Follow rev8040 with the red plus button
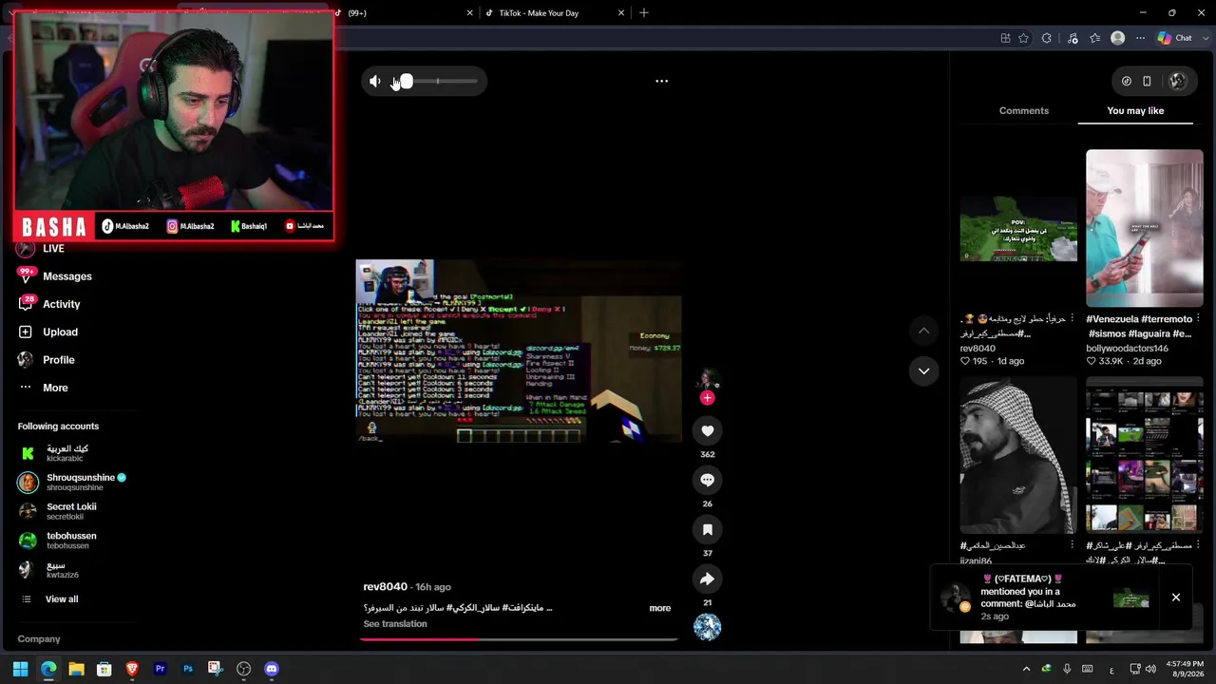Screen dimensions: 1216x684 pos(707,398)
